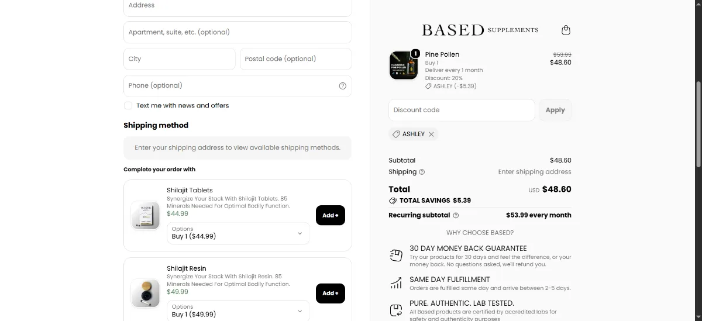702x321 pixels.
Task: Click the TOTAL SAVINGS $5.39 text
Action: tap(435, 201)
